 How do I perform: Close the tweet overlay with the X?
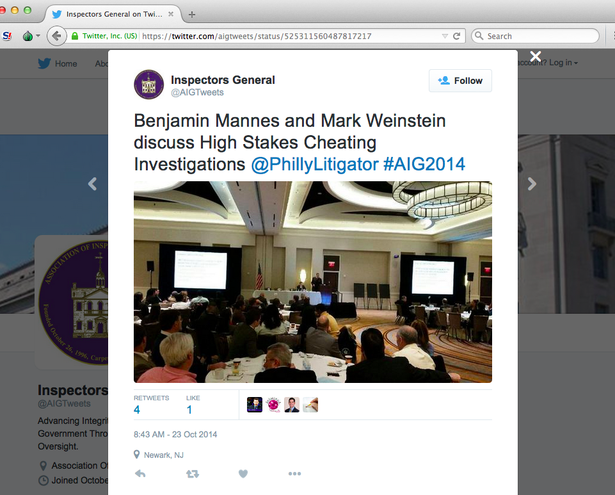pos(536,56)
